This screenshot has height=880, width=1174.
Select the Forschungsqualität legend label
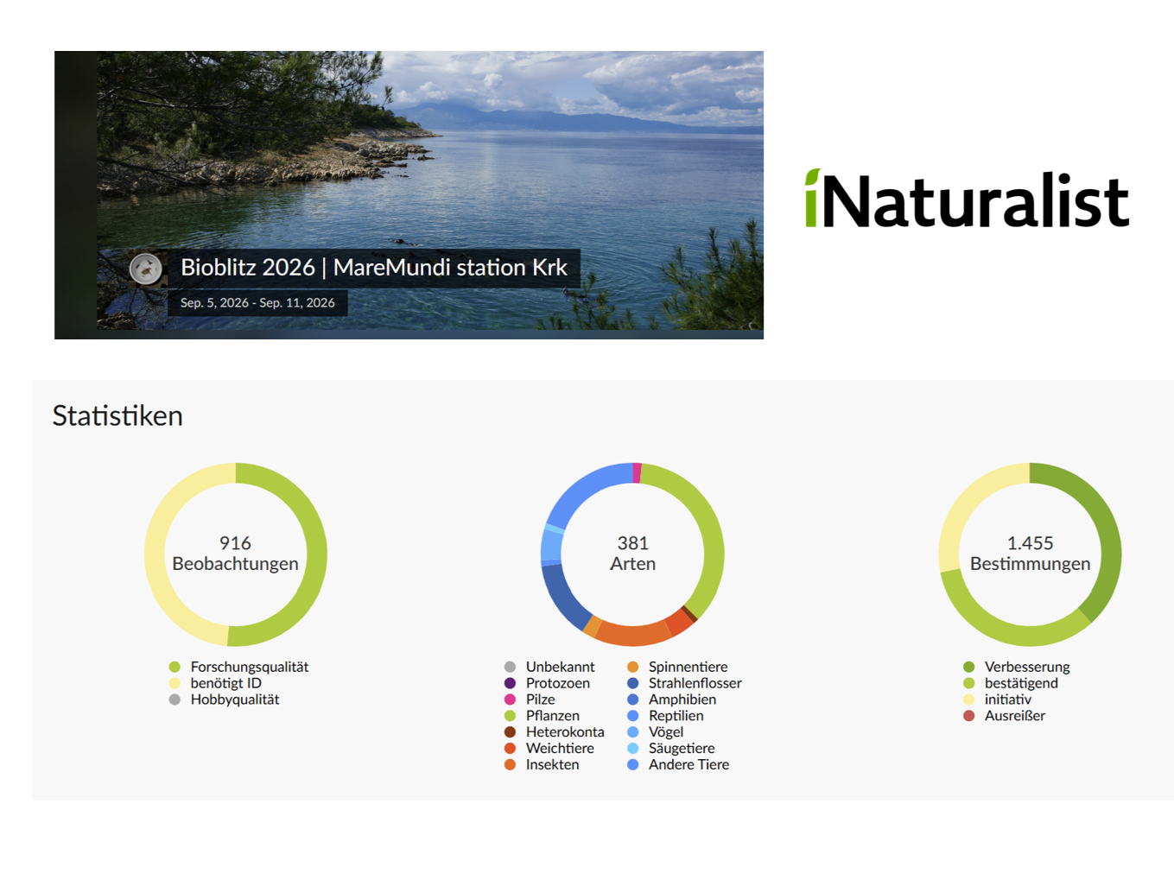point(250,667)
